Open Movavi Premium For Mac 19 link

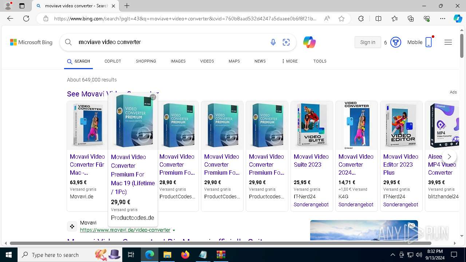[x=133, y=174]
